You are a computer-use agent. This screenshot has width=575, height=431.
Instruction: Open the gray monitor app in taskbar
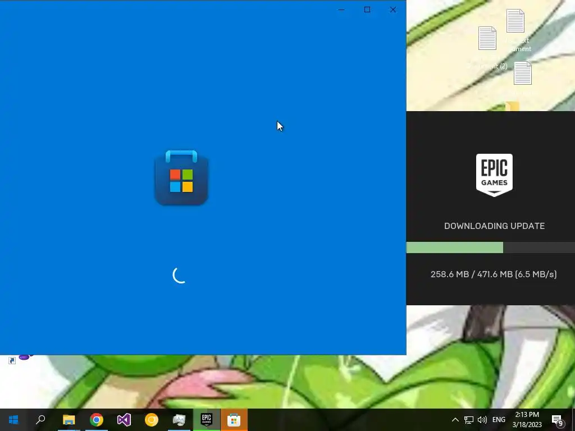(x=179, y=420)
